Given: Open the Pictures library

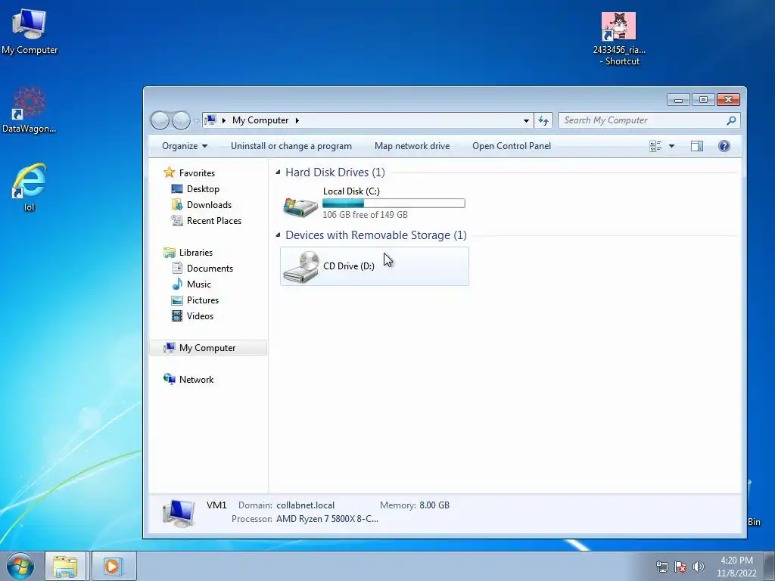Looking at the screenshot, I should [x=195, y=300].
